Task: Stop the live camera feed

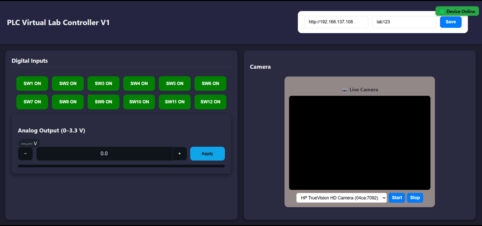Action: click(415, 198)
